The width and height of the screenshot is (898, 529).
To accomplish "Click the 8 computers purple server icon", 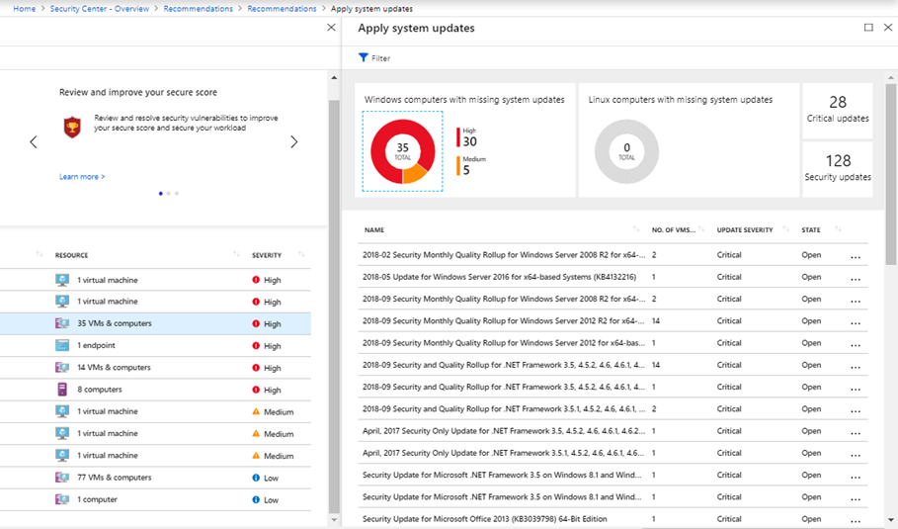I will click(62, 390).
